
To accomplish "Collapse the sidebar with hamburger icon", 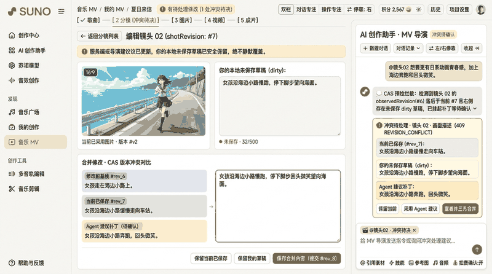I will [x=61, y=12].
